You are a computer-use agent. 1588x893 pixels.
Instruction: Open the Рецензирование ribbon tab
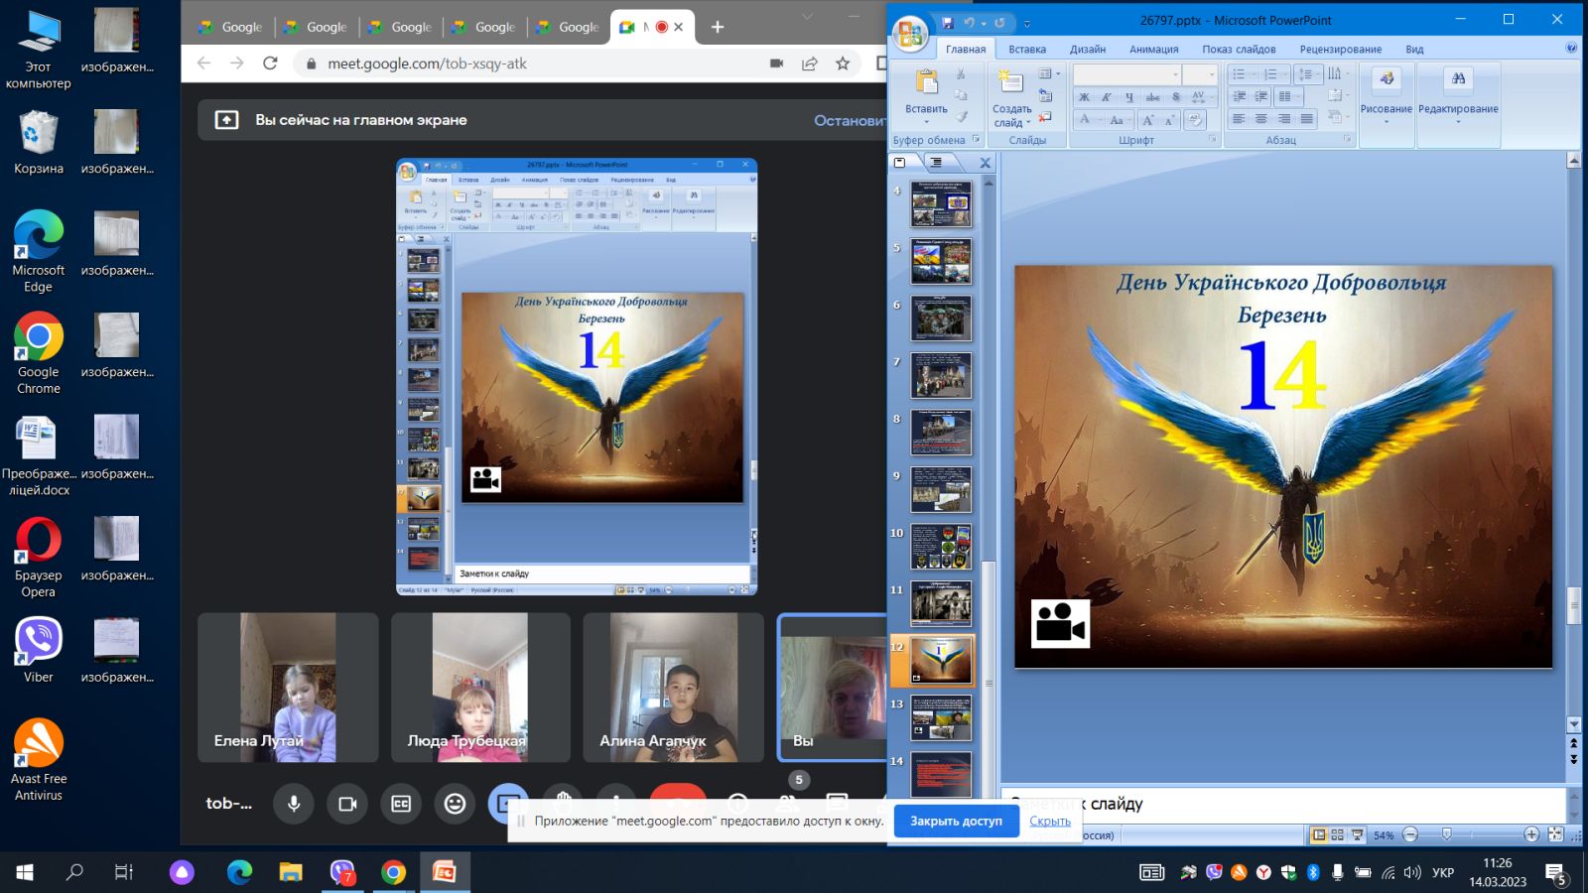pos(1340,49)
